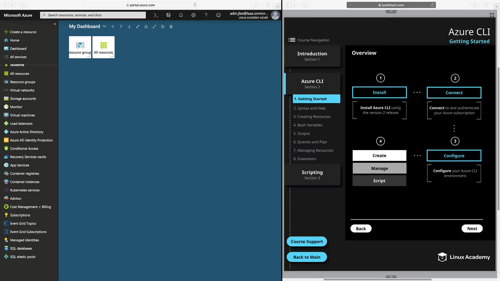500x281 pixels.
Task: Collapse the Azure sidebar menu
Action: [x=55, y=24]
